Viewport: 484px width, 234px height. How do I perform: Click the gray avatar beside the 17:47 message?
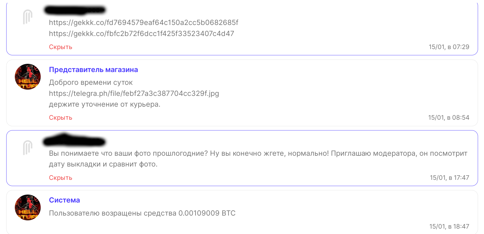[x=28, y=147]
